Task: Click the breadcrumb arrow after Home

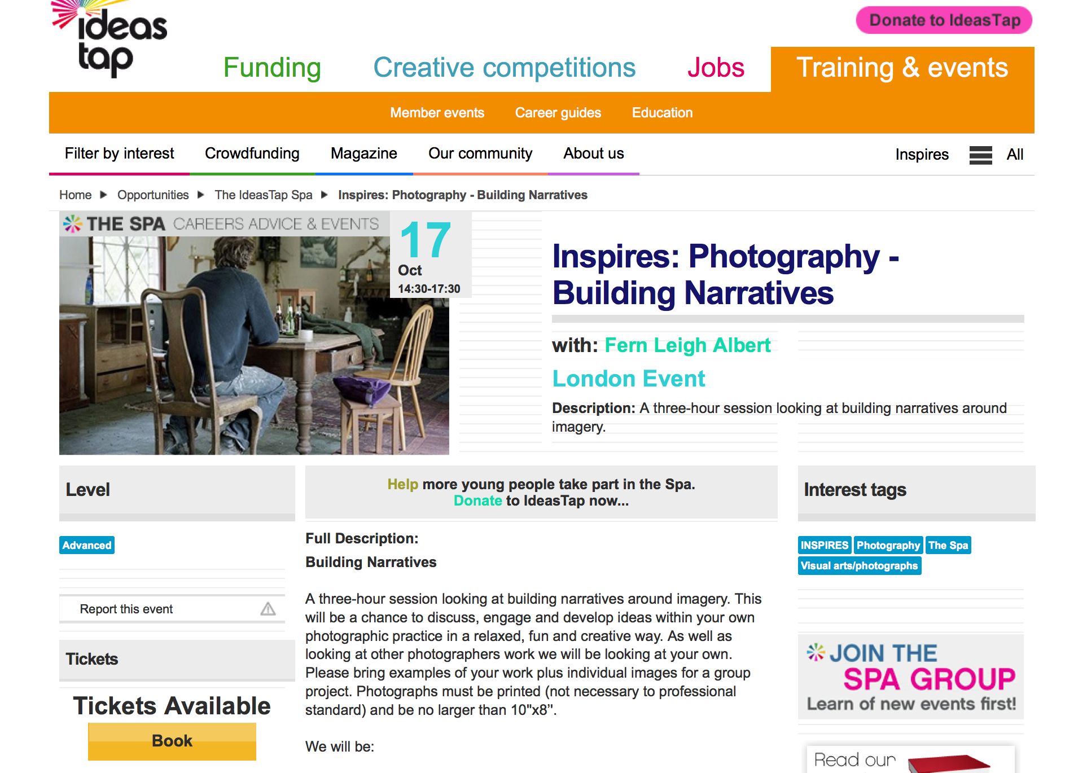Action: 103,195
